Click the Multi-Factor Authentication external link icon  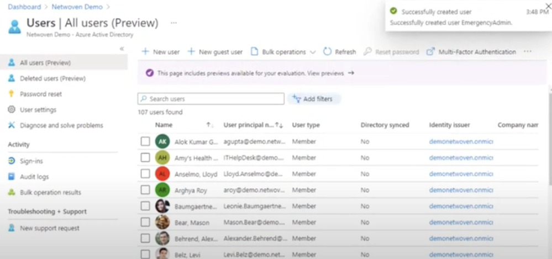click(430, 52)
